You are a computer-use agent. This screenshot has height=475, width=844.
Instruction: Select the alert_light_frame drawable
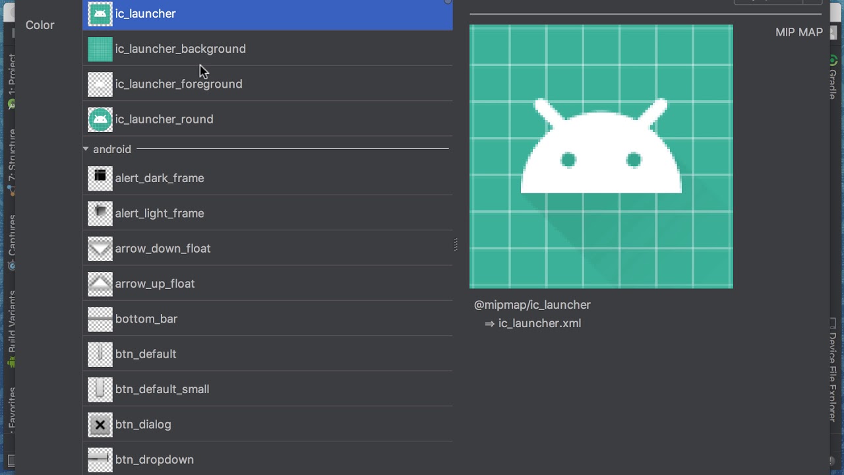pos(268,213)
